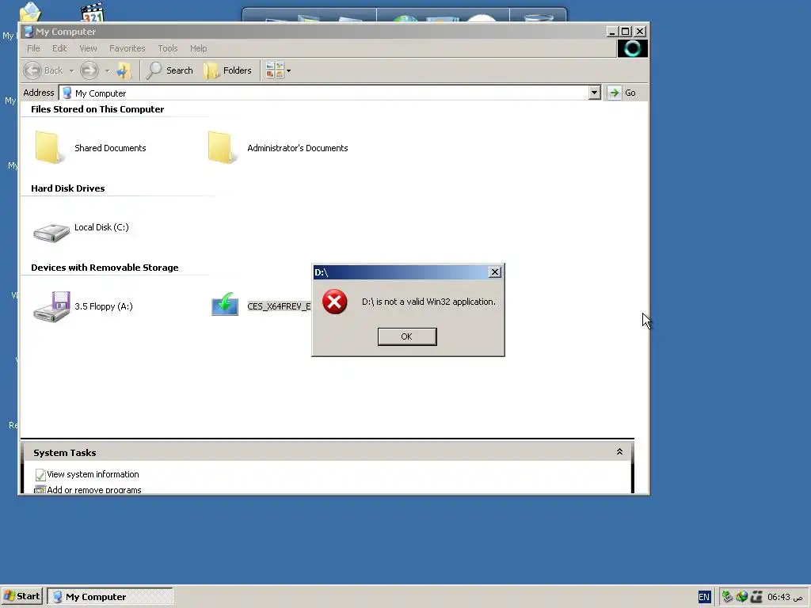
Task: Click the 321 Media Player desktop icon
Action: 93,13
